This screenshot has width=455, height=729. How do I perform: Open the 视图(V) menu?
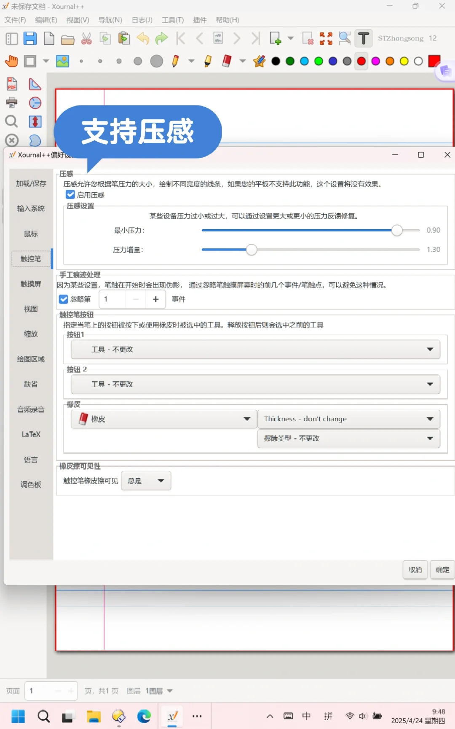coord(78,20)
